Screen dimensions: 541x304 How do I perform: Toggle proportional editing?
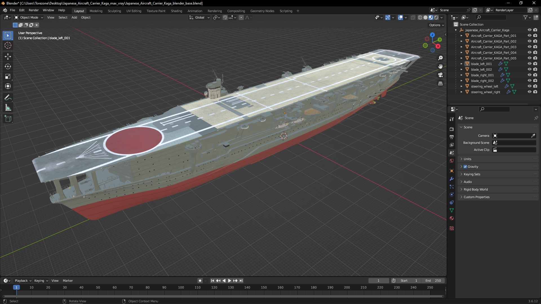point(241,17)
